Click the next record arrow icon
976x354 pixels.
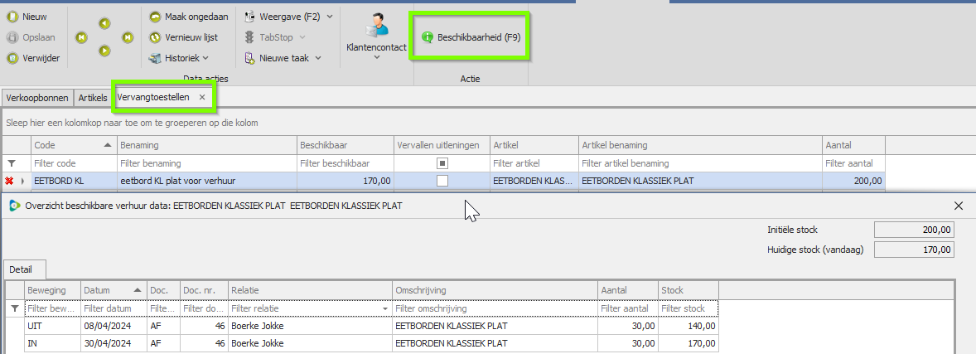tap(104, 51)
